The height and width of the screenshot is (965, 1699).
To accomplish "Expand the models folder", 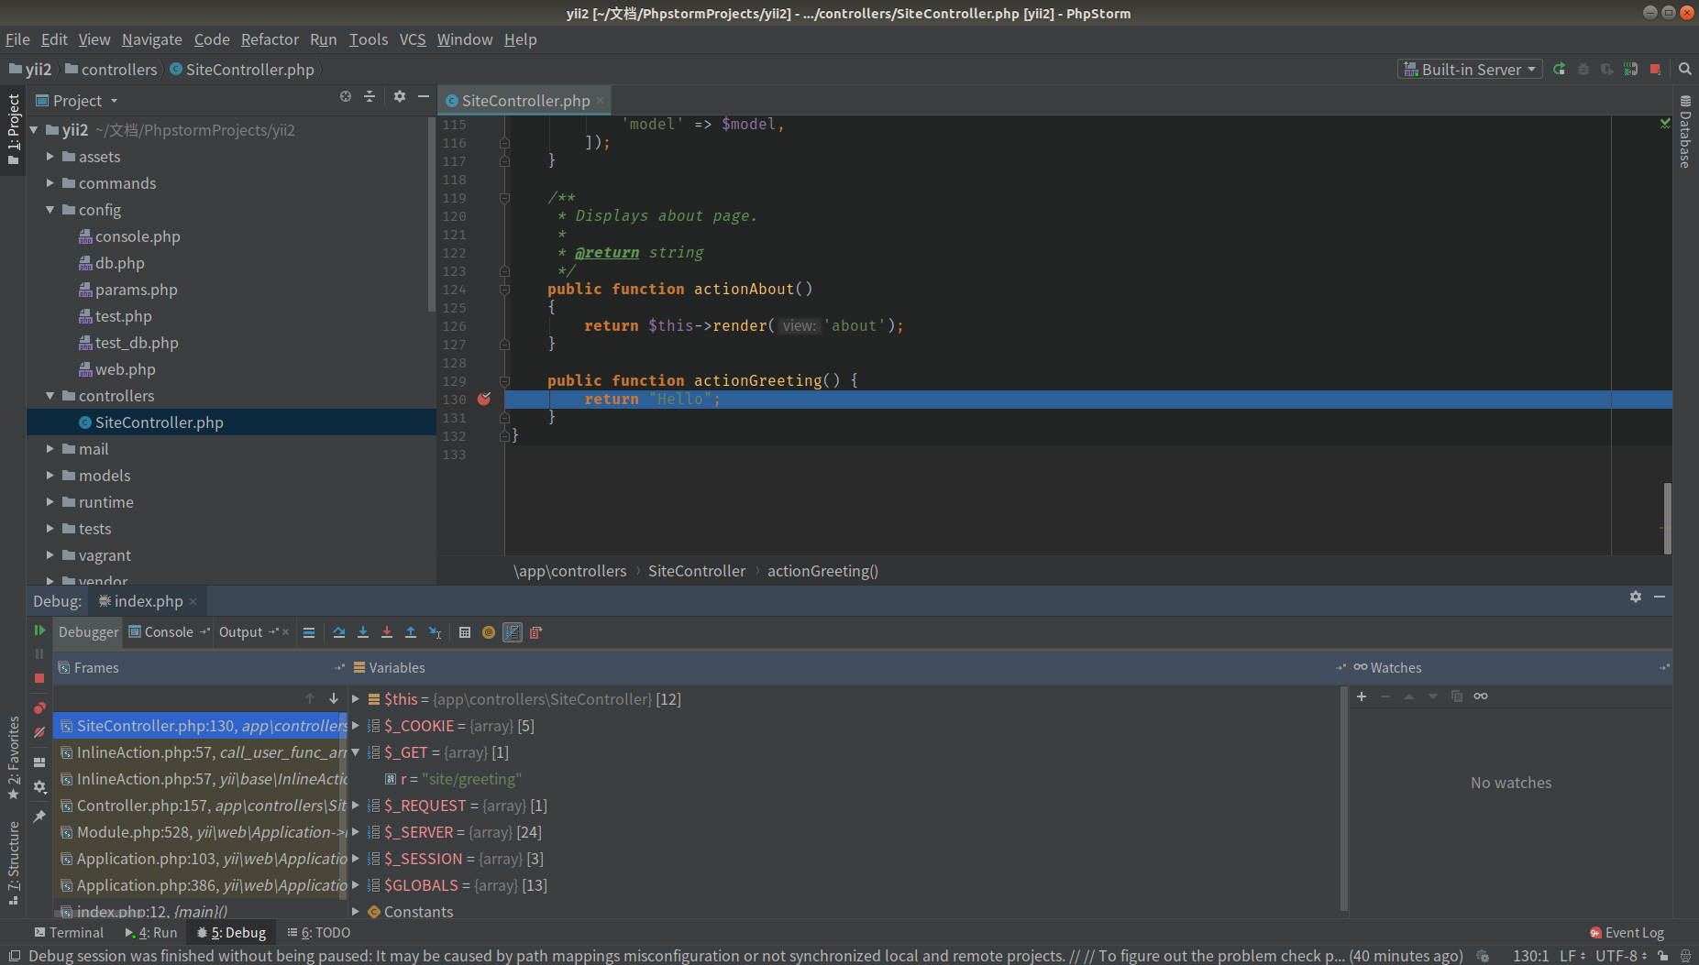I will [50, 476].
